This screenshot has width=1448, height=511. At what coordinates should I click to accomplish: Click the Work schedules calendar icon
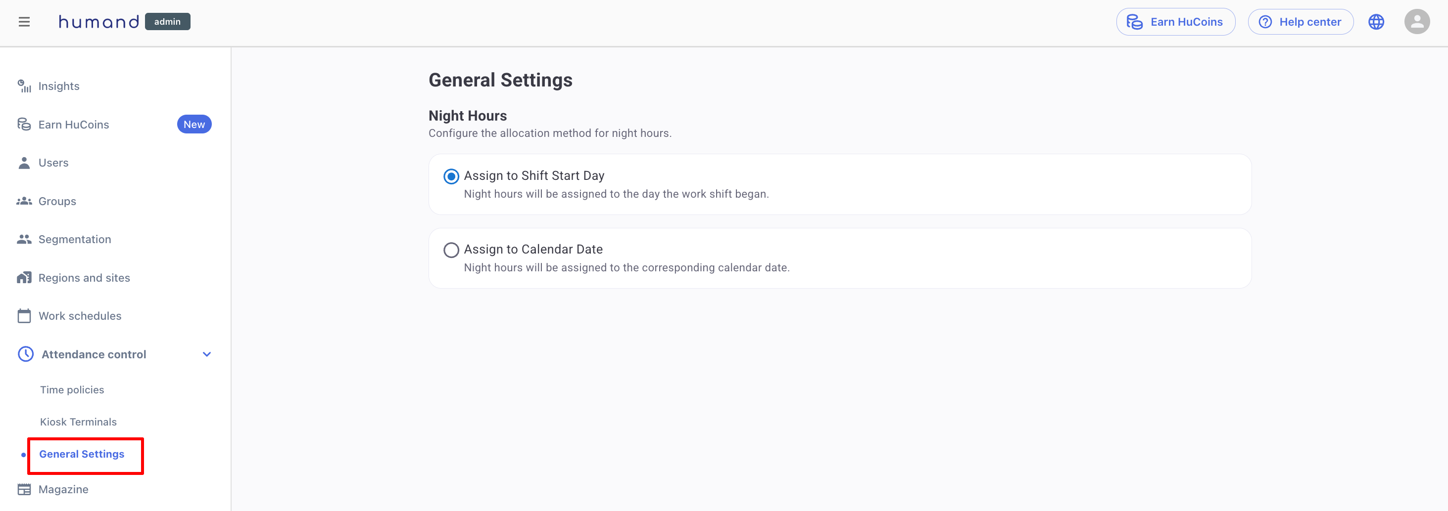(24, 316)
